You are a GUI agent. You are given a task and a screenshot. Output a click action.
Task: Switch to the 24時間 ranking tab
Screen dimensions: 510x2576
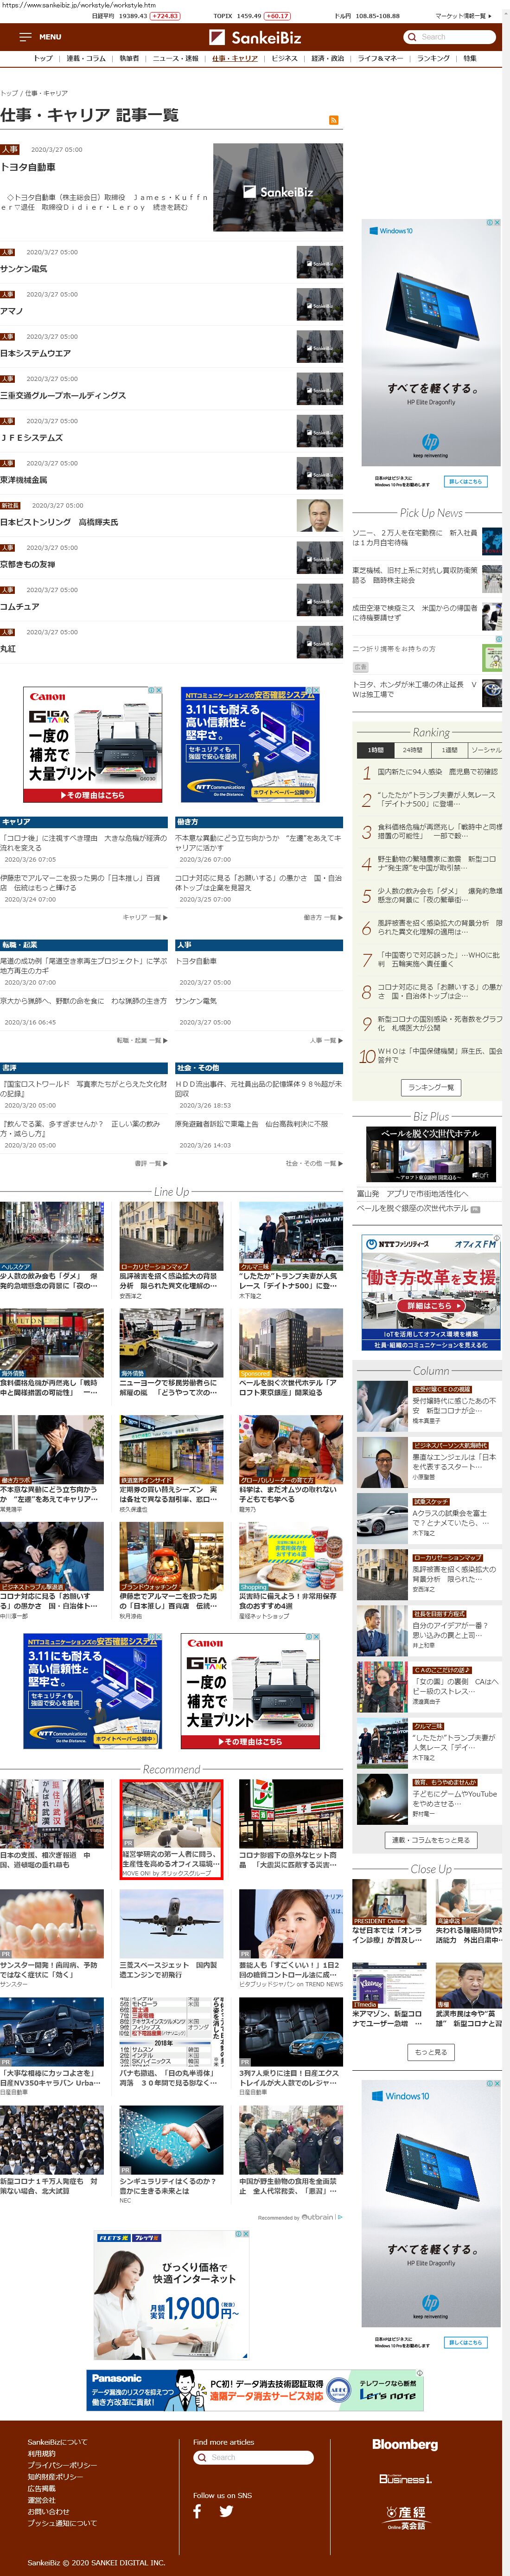[412, 750]
